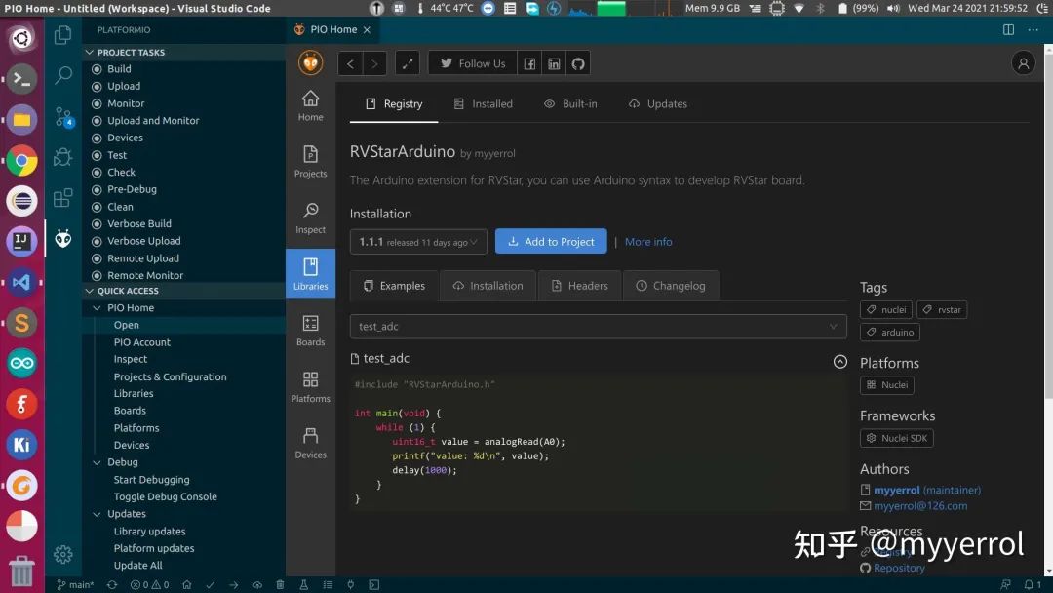1053x593 pixels.
Task: Open Chrome from the Ubuntu dock
Action: (21, 161)
